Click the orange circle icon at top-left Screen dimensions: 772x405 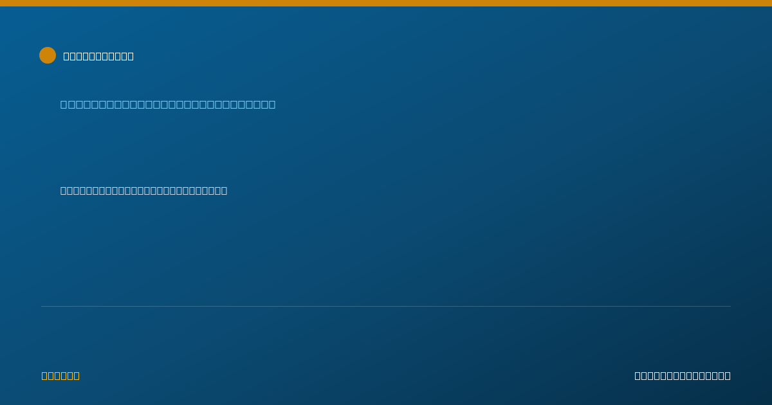click(48, 55)
